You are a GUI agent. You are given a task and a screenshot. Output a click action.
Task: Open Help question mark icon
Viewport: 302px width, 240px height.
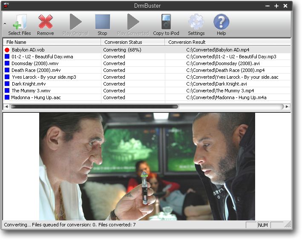[221, 22]
